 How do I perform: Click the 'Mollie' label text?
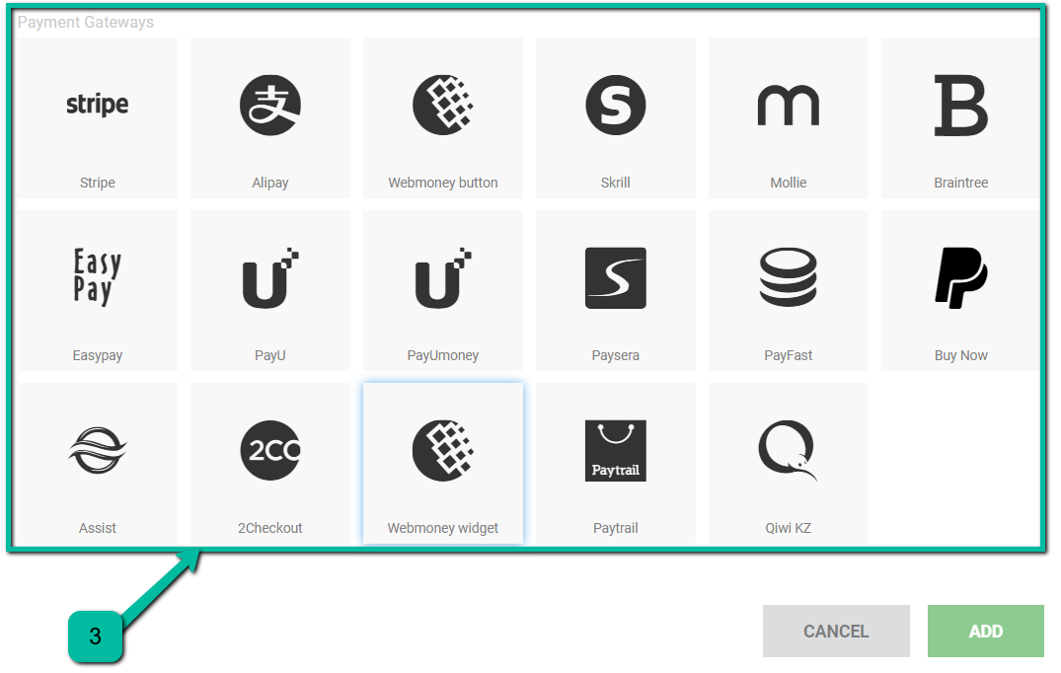coord(789,183)
